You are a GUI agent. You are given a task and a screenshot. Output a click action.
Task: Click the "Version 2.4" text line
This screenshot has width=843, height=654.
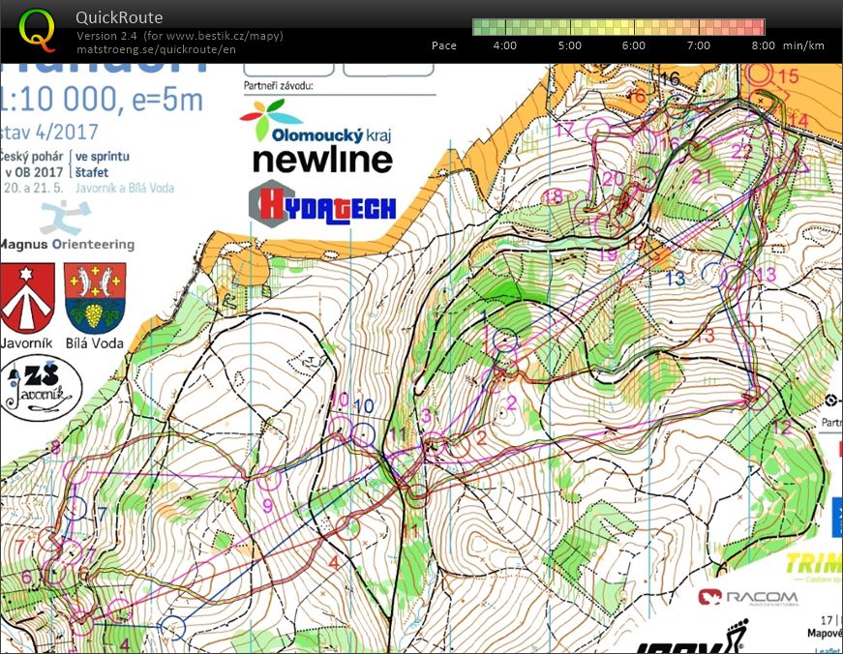(x=180, y=36)
